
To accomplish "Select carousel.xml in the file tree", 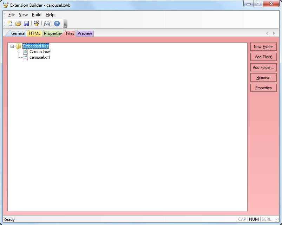I will [40, 57].
